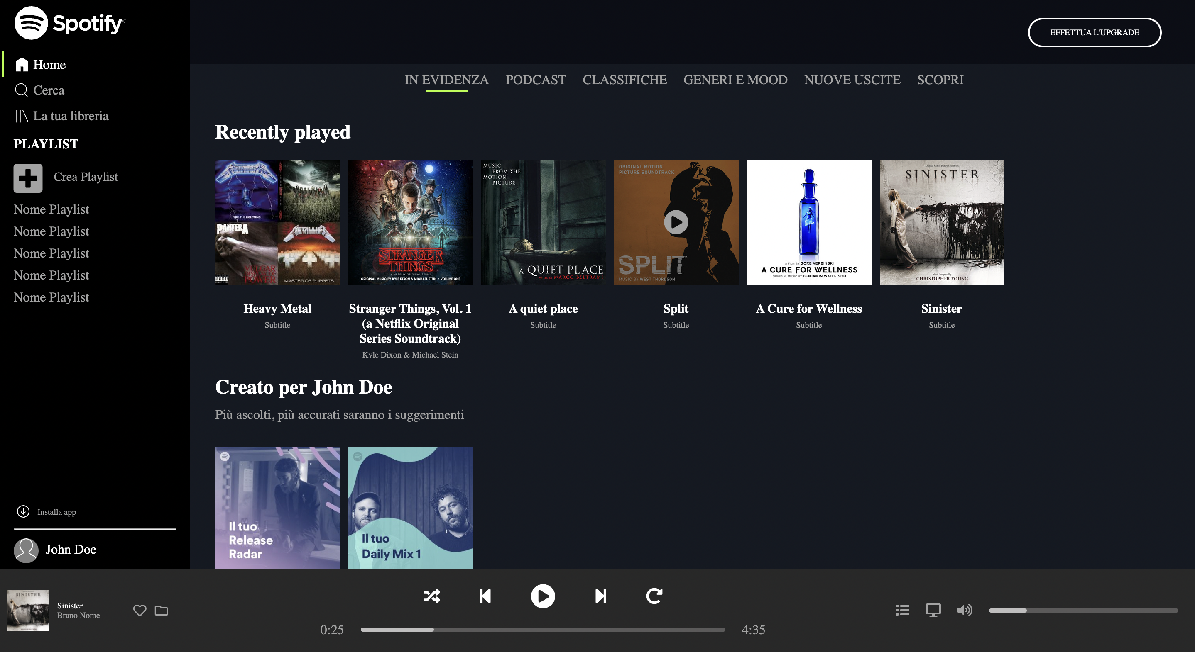Skip to the previous track

(x=485, y=596)
